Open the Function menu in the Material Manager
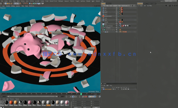 click(x=12, y=99)
